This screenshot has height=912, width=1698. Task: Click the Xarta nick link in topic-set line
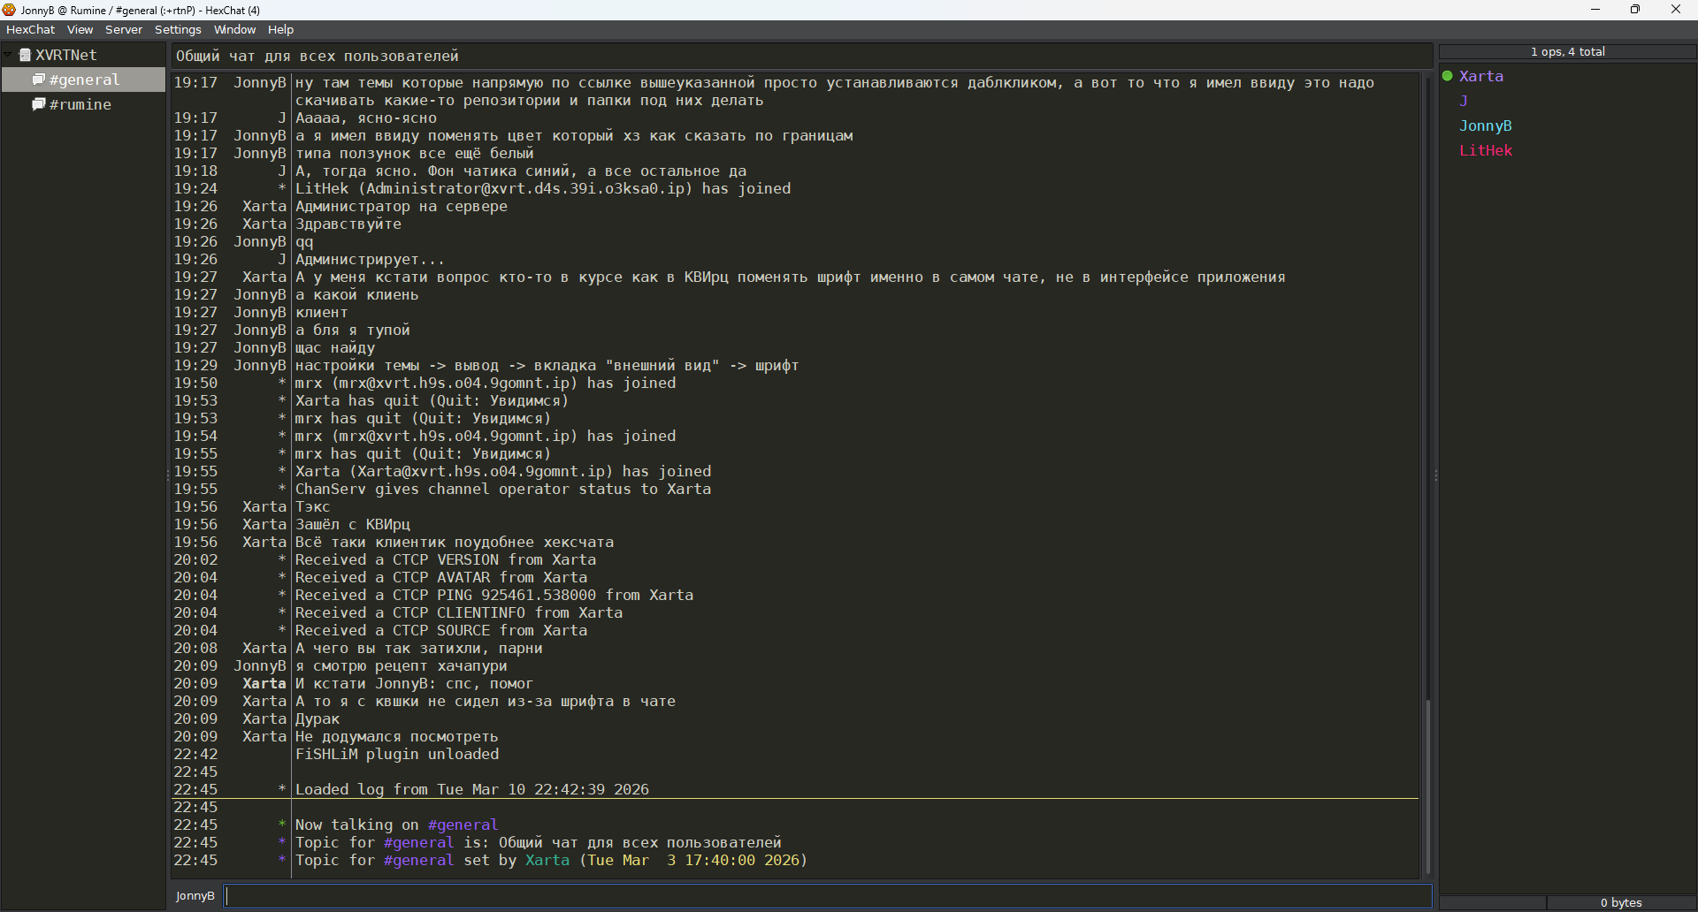547,860
